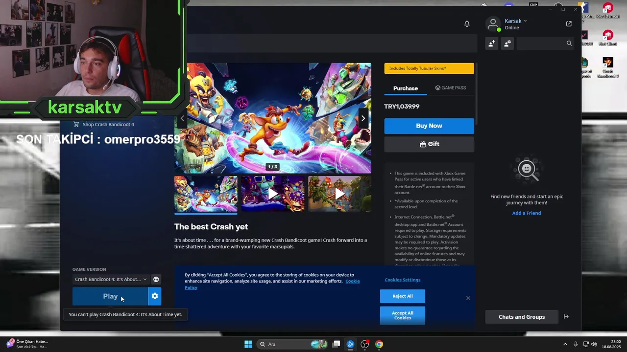The image size is (627, 352).
Task: Expand the Game Version dropdown
Action: (x=111, y=279)
